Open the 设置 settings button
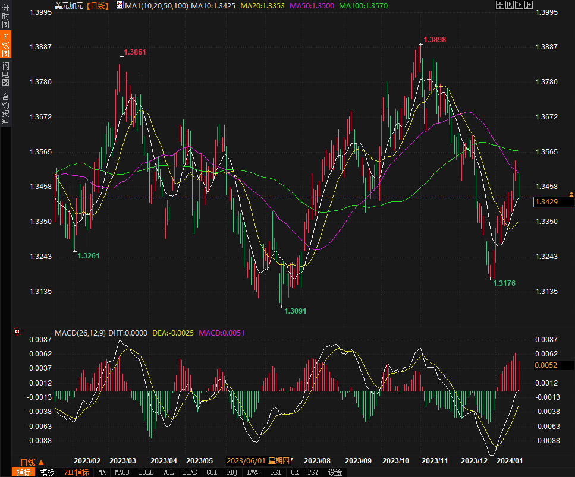The width and height of the screenshot is (575, 477). (335, 472)
